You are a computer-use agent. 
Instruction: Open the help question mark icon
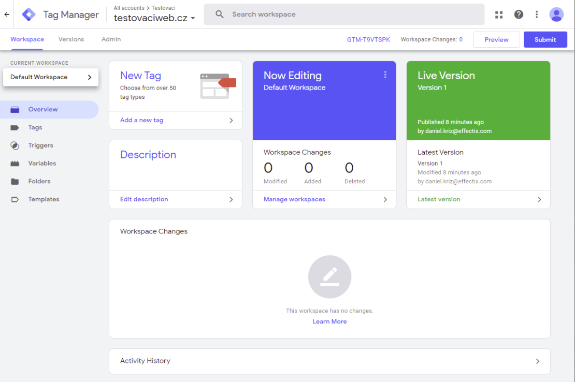click(x=518, y=14)
